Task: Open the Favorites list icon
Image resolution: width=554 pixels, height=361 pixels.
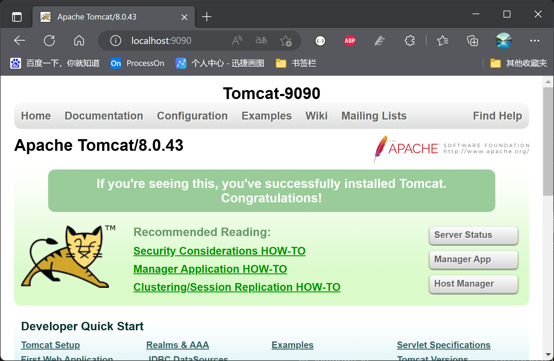Action: (x=442, y=41)
